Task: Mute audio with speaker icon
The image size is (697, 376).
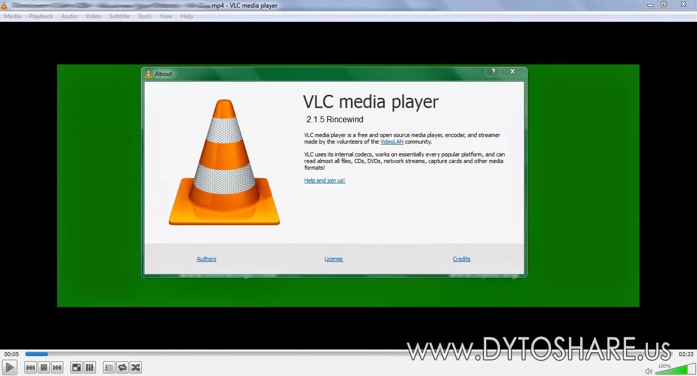Action: pos(649,371)
